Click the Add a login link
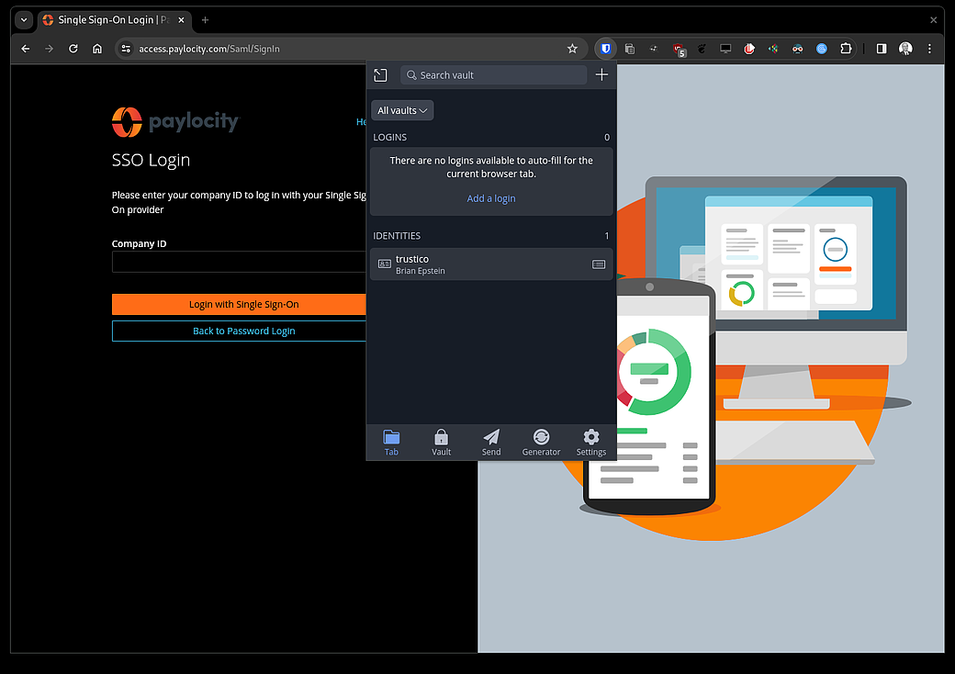This screenshot has height=674, width=955. pos(491,198)
